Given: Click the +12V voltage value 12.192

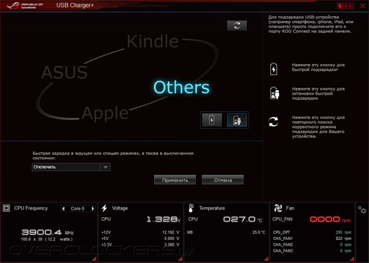Looking at the screenshot, I should (171, 232).
